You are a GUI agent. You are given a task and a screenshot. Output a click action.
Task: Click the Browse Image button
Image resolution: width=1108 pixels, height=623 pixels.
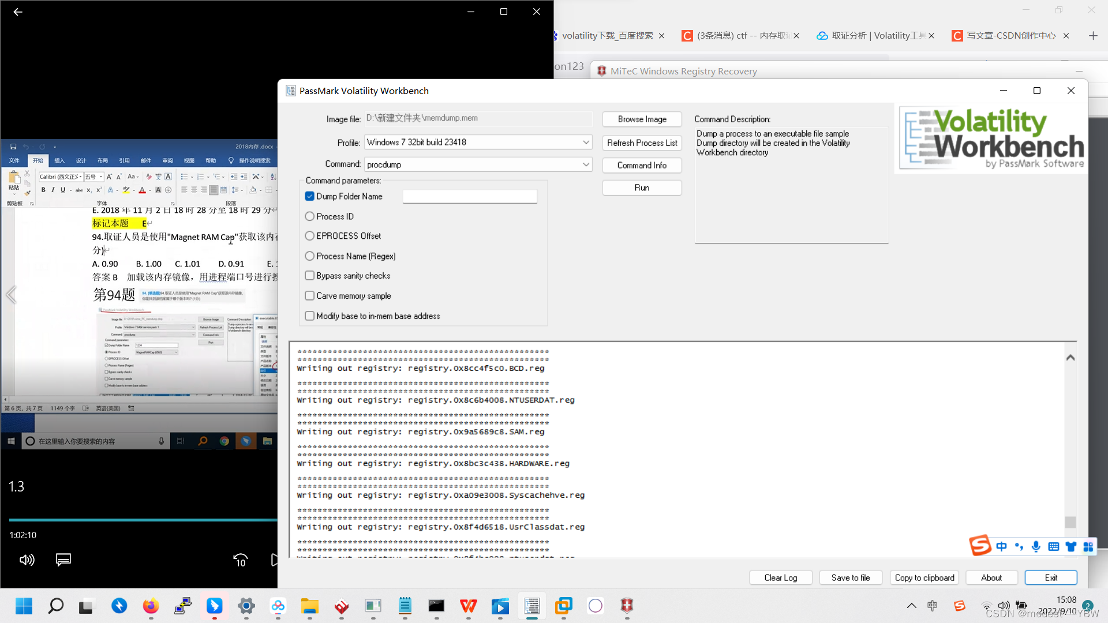coord(642,119)
